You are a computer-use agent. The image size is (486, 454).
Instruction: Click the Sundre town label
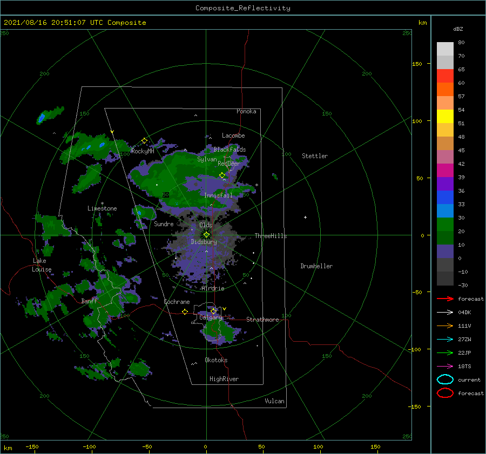pos(164,223)
